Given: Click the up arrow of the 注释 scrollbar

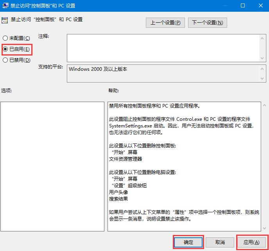Looking at the screenshot, I should (263, 38).
